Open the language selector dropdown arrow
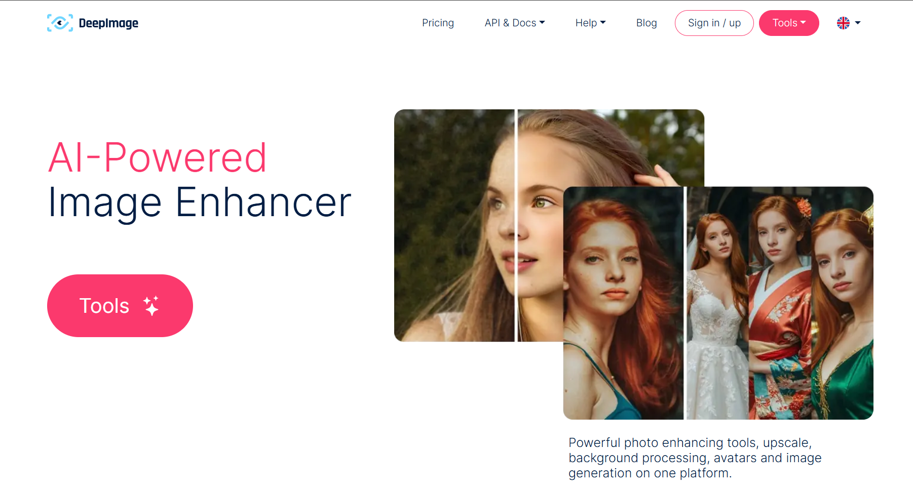 tap(858, 23)
